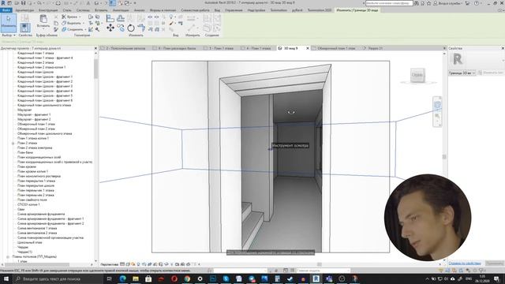Open the Annotate (Аннотации) ribbon tab
Image resolution: width=505 pixels, height=284 pixels.
click(x=121, y=10)
